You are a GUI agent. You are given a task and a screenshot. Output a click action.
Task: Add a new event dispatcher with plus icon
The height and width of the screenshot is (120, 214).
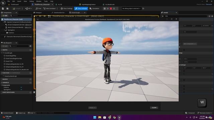30,92
